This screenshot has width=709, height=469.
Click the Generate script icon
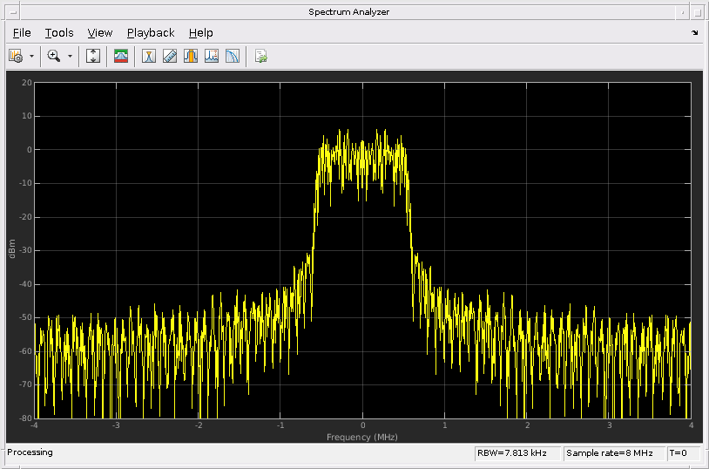[260, 57]
